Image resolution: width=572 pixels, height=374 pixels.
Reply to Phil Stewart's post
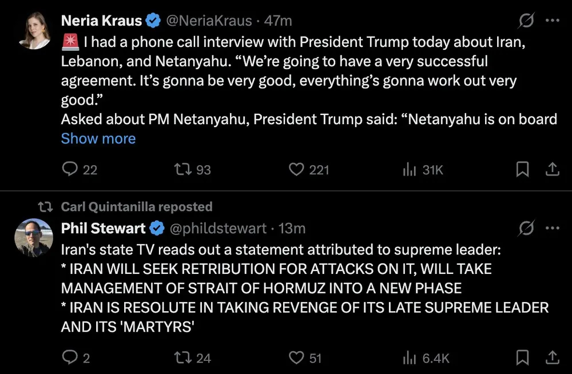70,358
